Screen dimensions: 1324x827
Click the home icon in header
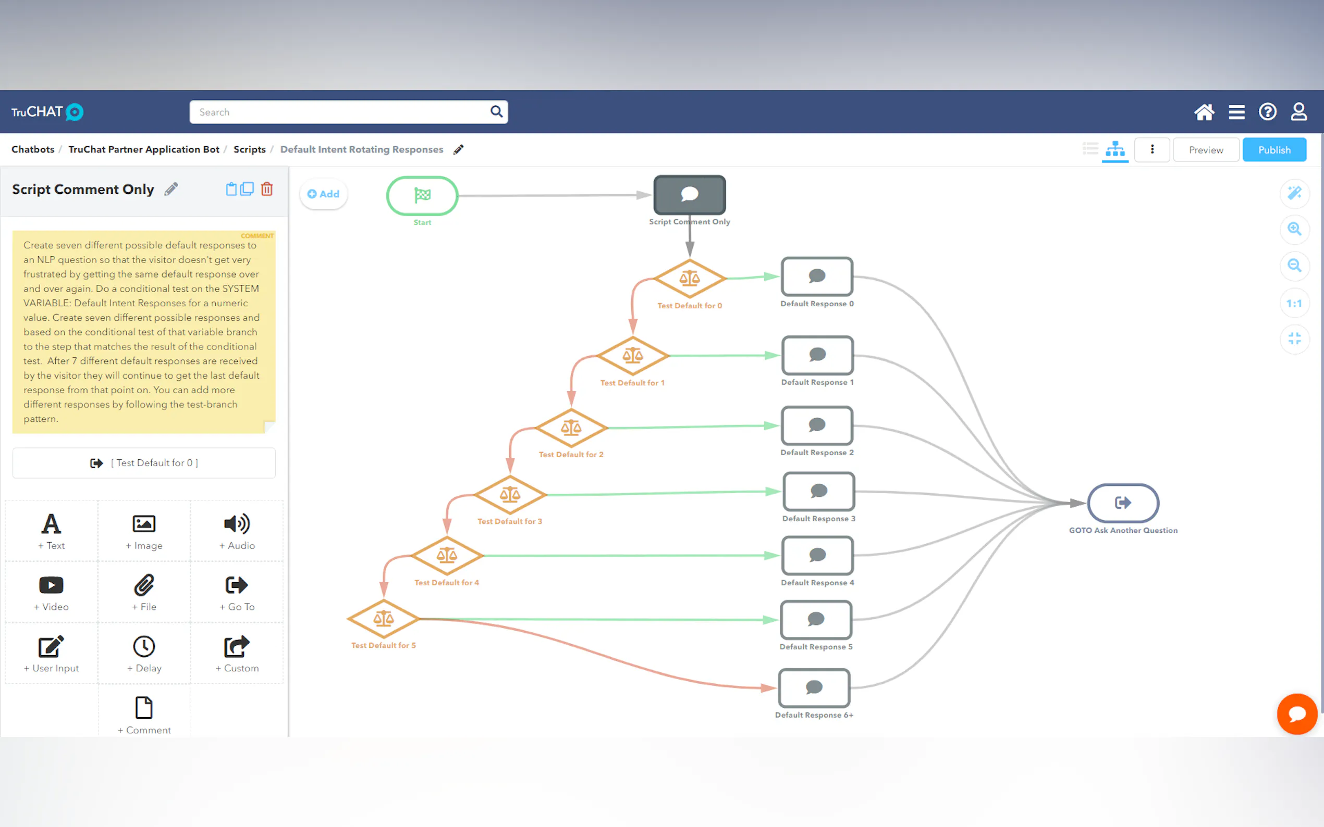click(1204, 112)
